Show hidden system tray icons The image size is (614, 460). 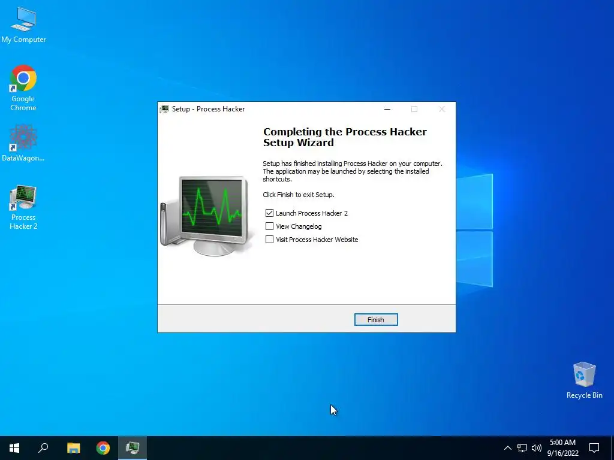(x=507, y=448)
